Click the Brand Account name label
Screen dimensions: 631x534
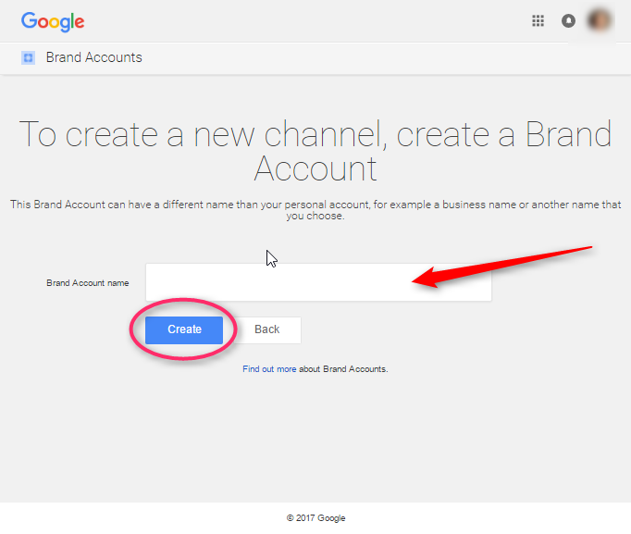point(88,283)
